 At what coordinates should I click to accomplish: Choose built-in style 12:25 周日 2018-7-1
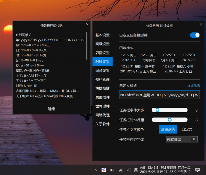coord(128,57)
